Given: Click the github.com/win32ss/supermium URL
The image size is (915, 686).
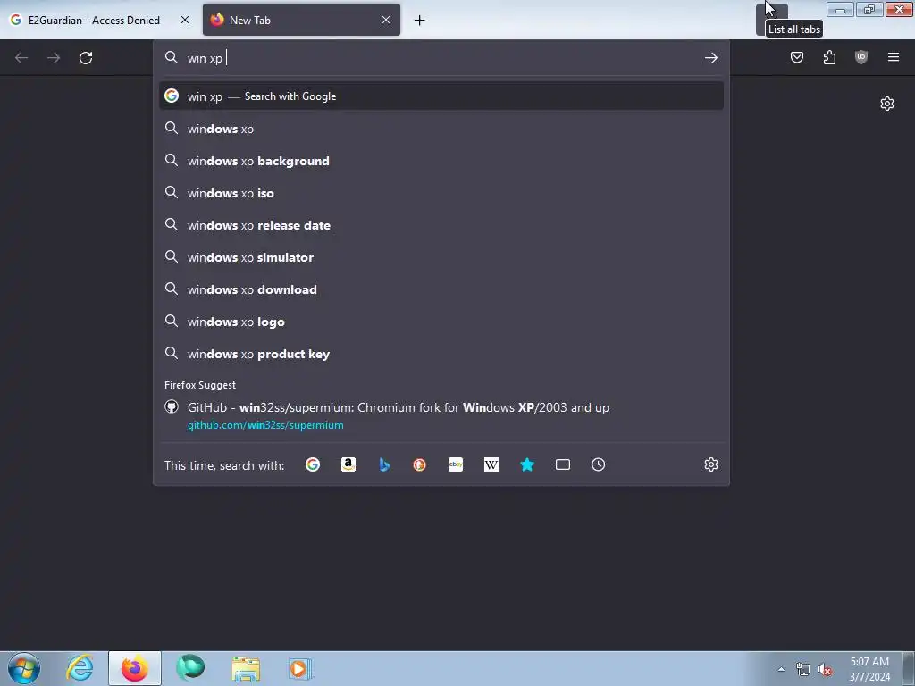Looking at the screenshot, I should click(265, 425).
